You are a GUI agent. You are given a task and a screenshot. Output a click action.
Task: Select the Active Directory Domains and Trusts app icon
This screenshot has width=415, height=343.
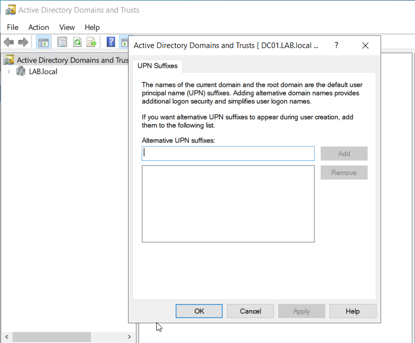[11, 10]
